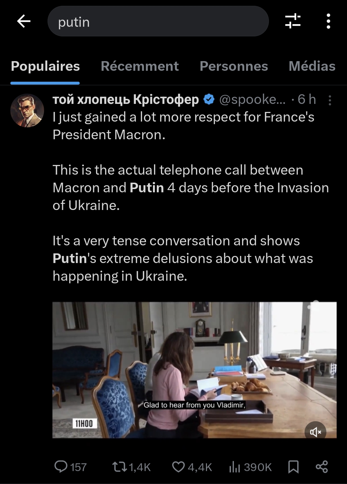Open the three-dot overflow menu at top
This screenshot has height=484, width=347.
tap(328, 21)
